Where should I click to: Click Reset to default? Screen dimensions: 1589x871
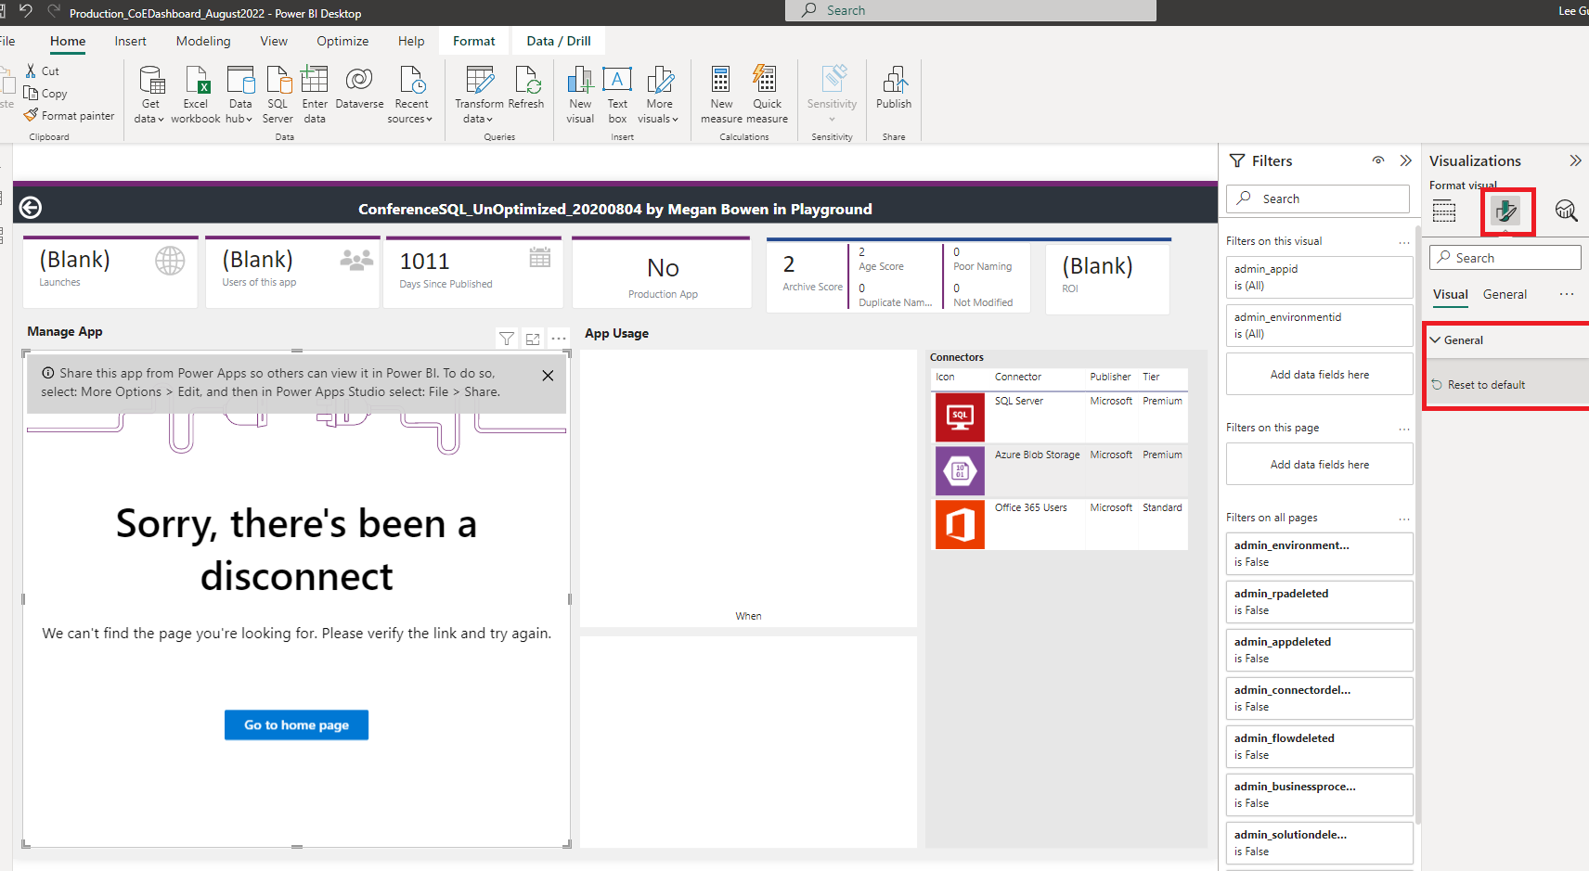pyautogui.click(x=1487, y=383)
